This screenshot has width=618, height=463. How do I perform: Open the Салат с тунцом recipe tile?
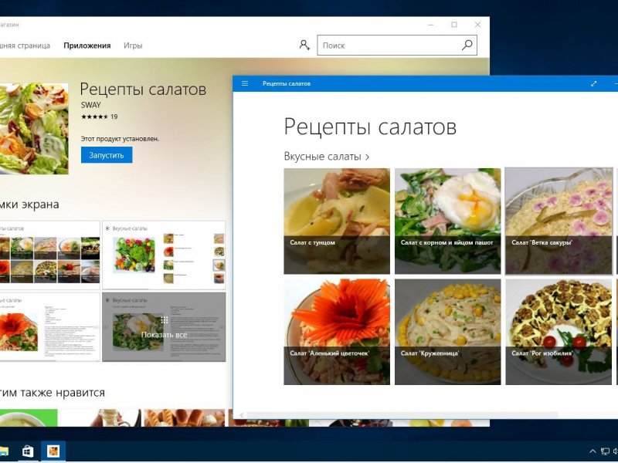tap(337, 221)
